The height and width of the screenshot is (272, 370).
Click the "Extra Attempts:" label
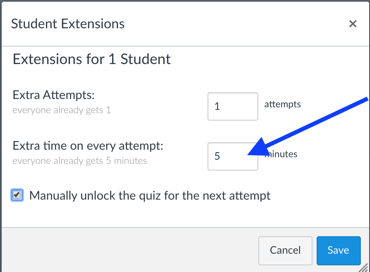pos(54,95)
